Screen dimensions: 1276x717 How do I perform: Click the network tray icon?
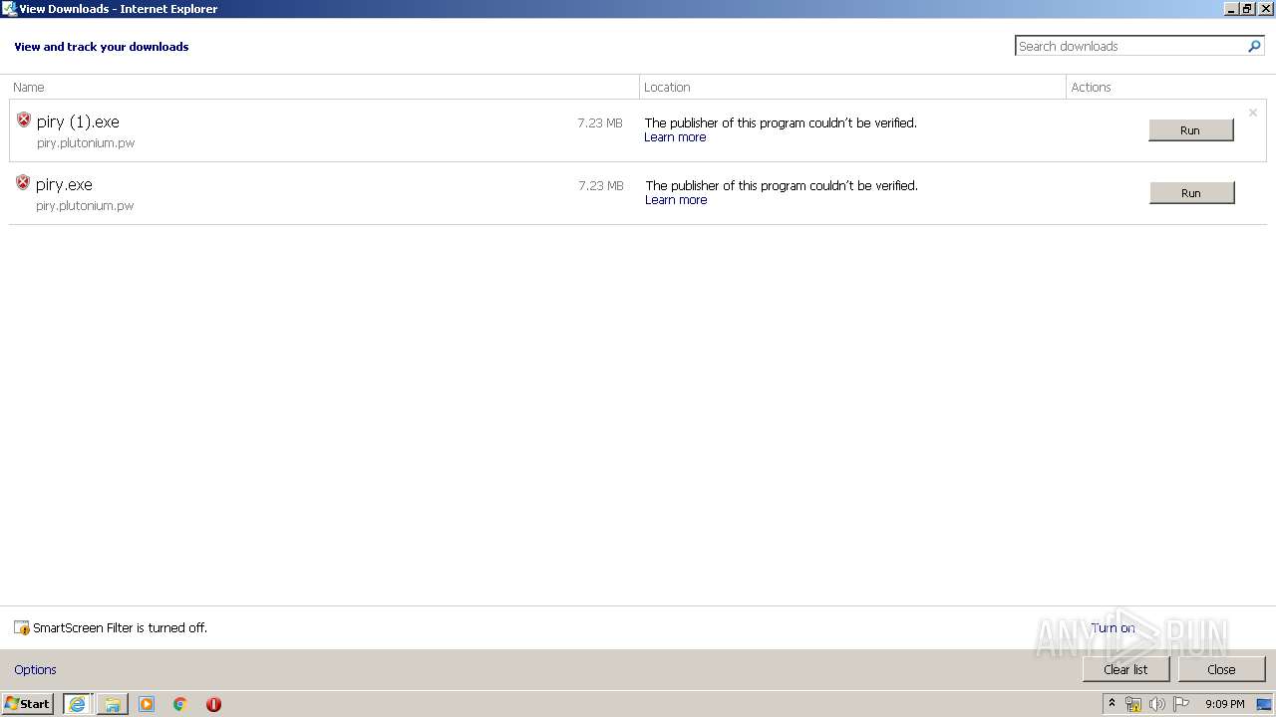point(1133,704)
